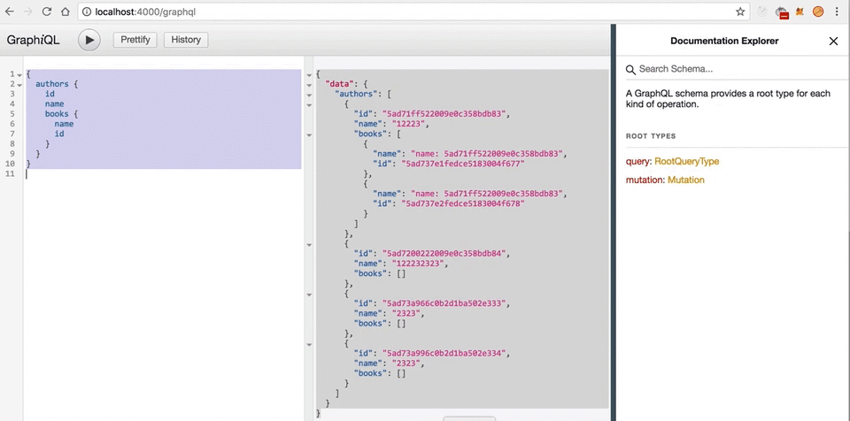Click "name" on query line 4
The height and width of the screenshot is (421, 850).
tap(54, 104)
